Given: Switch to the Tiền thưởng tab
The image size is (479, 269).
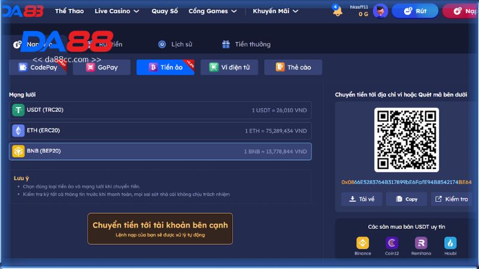Looking at the screenshot, I should 246,44.
